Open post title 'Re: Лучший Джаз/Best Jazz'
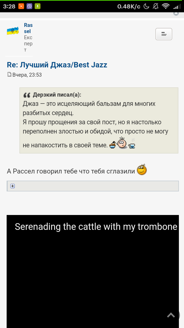 click(57, 65)
